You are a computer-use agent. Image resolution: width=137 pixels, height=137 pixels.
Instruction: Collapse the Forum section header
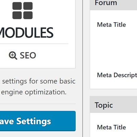[113, 5]
